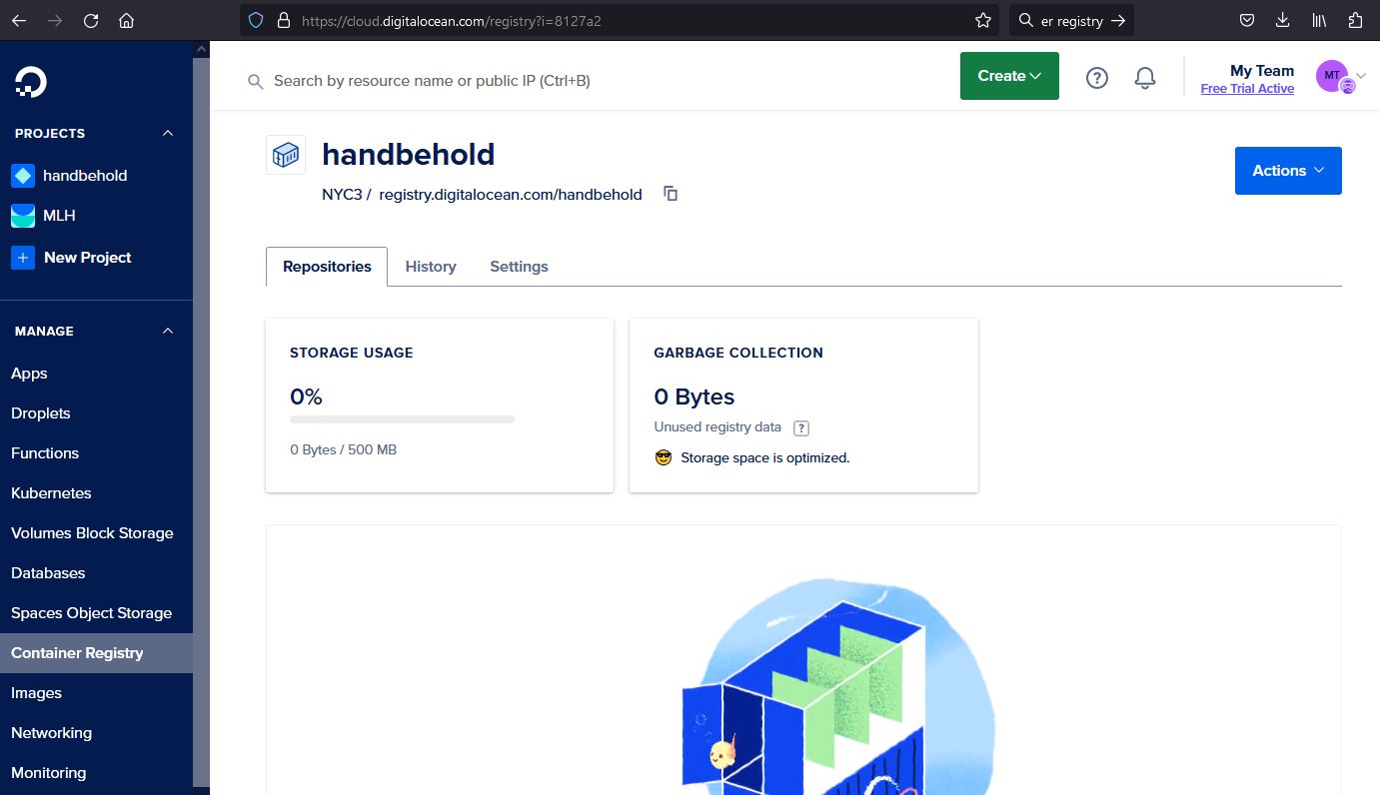This screenshot has height=795, width=1380.
Task: Click My Team name
Action: point(1262,71)
